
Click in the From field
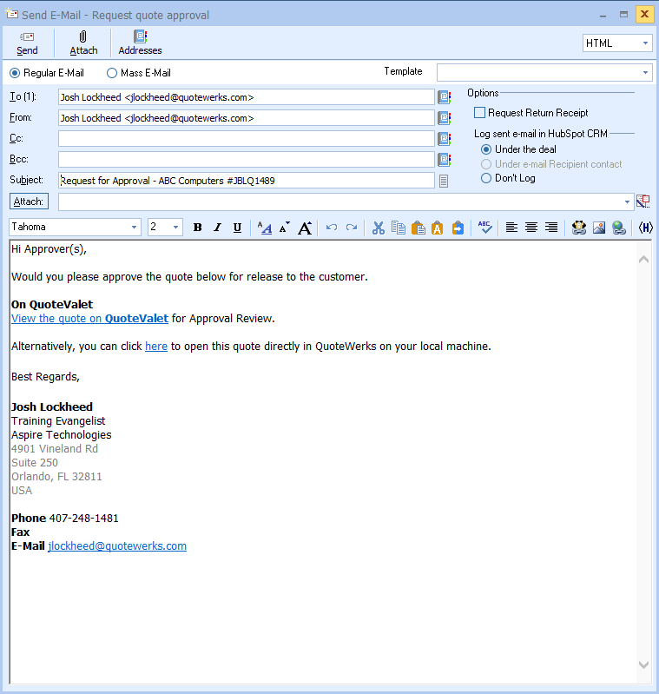tap(247, 118)
